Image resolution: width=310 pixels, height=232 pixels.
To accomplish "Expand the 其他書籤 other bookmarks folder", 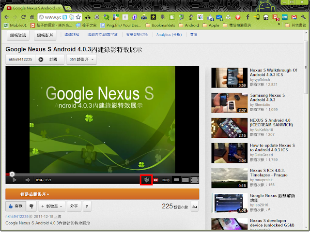I will click(296, 25).
